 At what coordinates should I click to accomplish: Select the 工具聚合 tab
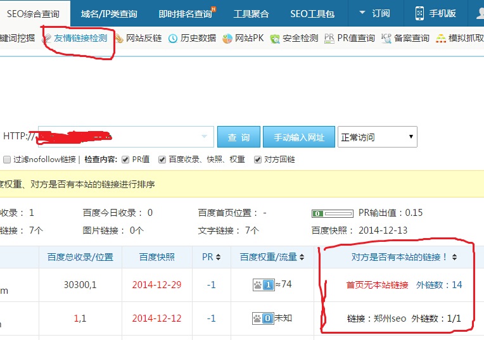point(251,13)
